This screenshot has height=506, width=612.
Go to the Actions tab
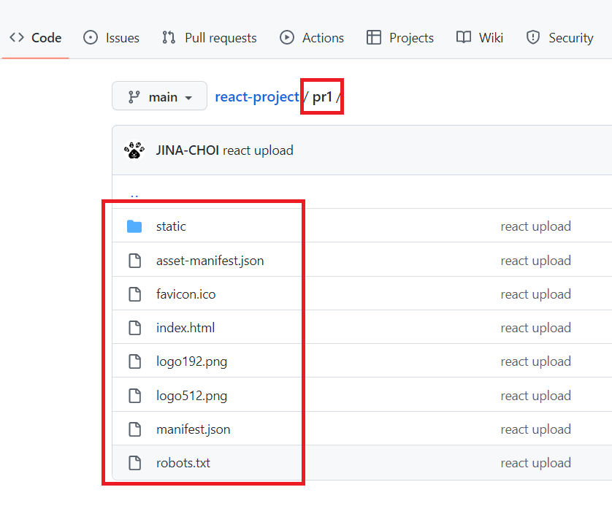click(x=311, y=38)
